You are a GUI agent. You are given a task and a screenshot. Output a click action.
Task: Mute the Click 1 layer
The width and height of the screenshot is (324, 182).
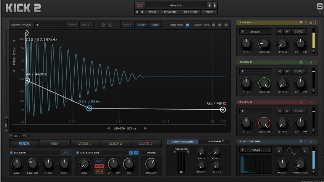point(311,22)
